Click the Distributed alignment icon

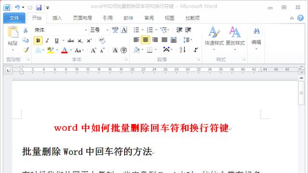pos(174,40)
